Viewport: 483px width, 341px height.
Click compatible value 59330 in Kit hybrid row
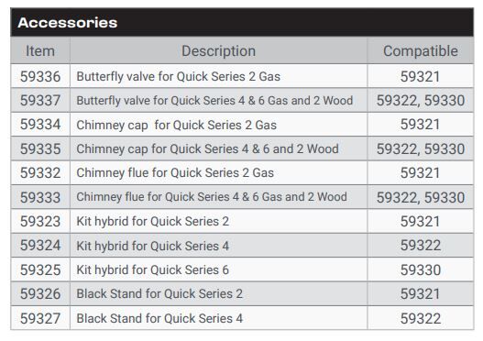tap(421, 269)
